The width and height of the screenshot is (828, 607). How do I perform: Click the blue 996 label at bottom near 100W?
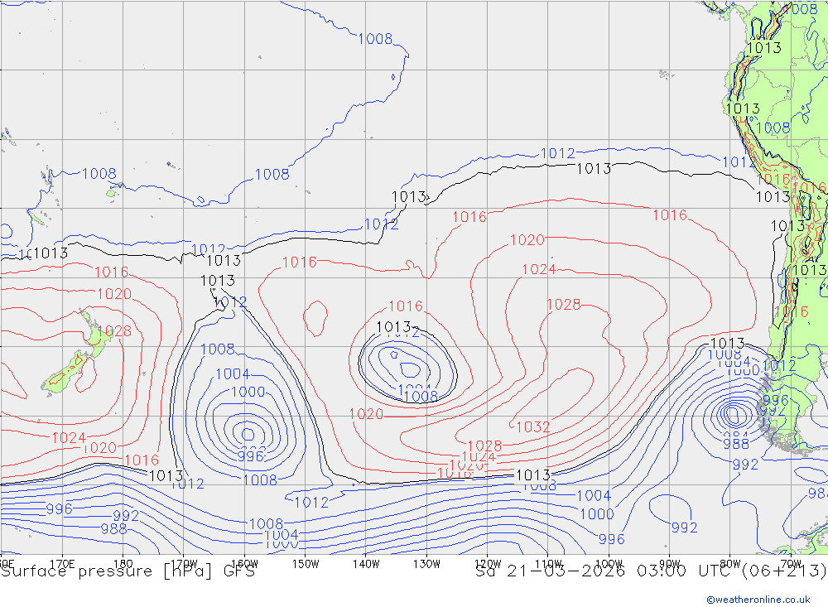click(612, 539)
